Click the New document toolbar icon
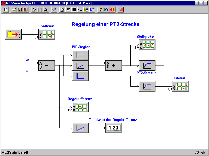This screenshot has height=156, width=209. (x=6, y=10)
